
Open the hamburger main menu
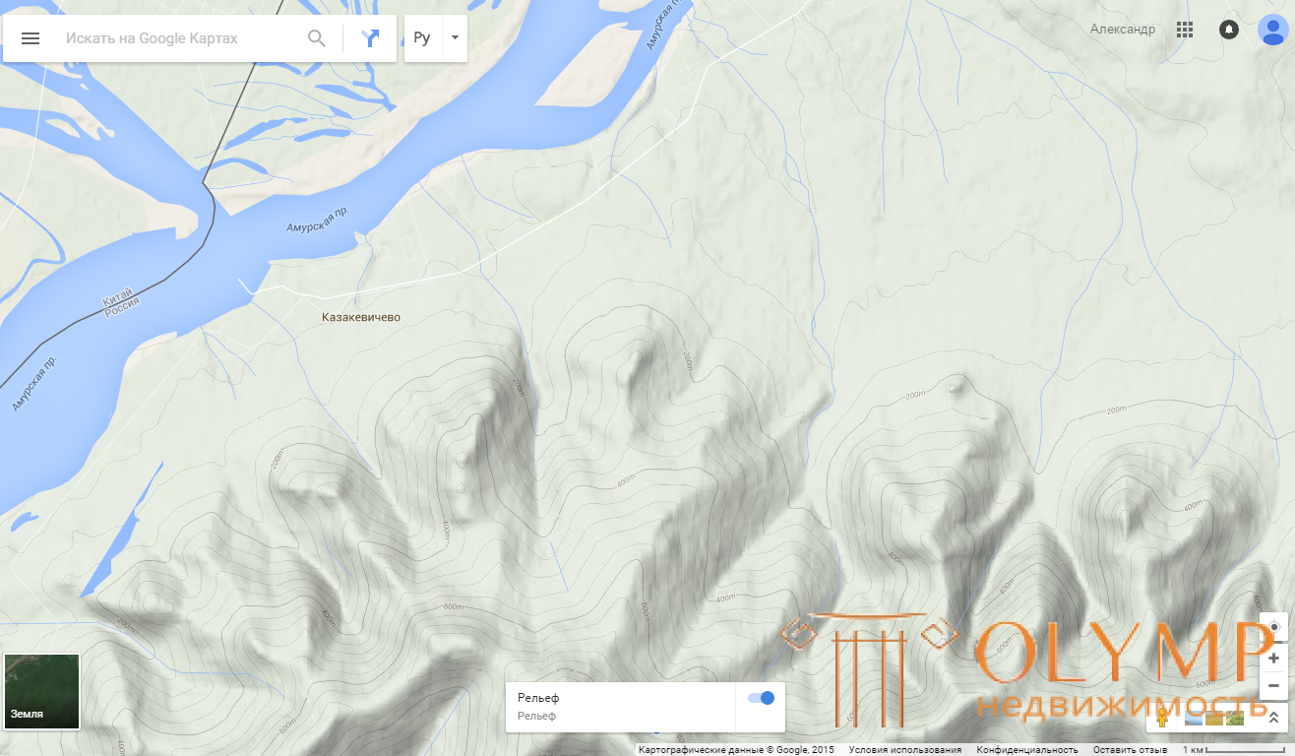(x=31, y=38)
